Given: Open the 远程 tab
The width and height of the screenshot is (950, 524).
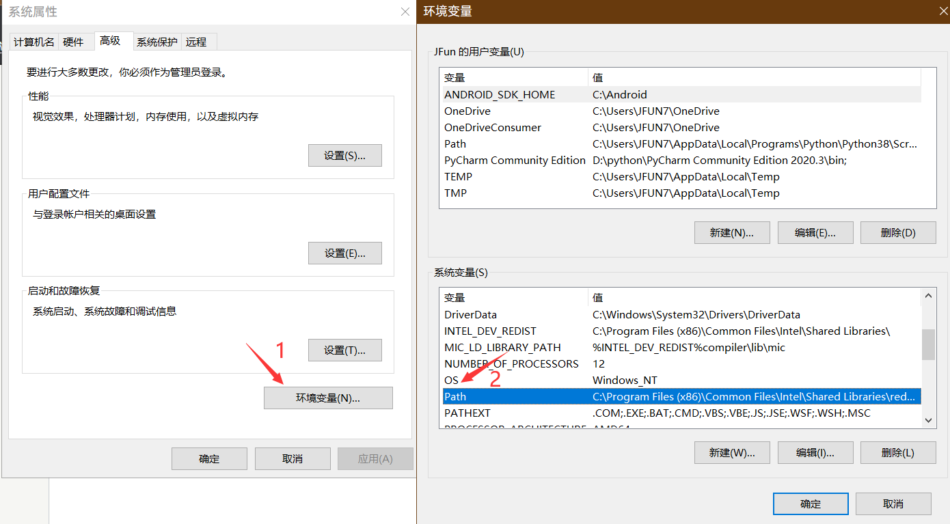Looking at the screenshot, I should [x=197, y=42].
